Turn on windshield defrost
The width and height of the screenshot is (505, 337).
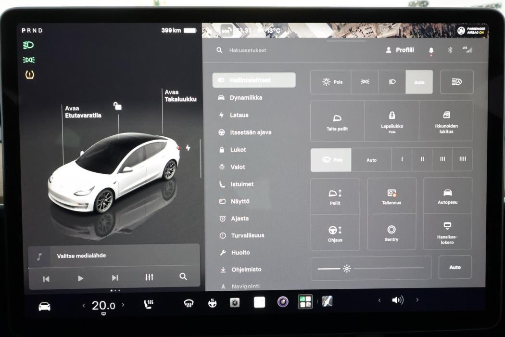pyautogui.click(x=189, y=303)
